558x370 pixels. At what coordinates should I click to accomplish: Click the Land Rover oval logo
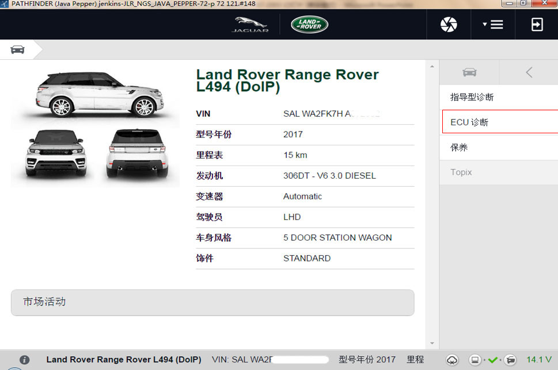(309, 25)
